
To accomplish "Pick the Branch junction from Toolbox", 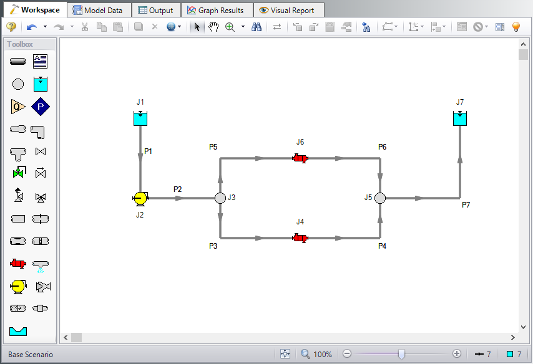I will (18, 84).
